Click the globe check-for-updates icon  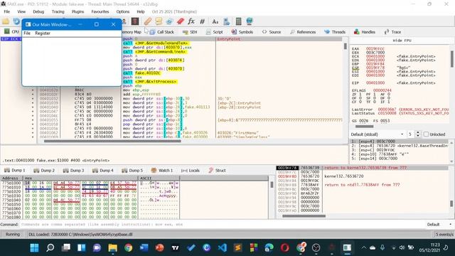pos(250,21)
